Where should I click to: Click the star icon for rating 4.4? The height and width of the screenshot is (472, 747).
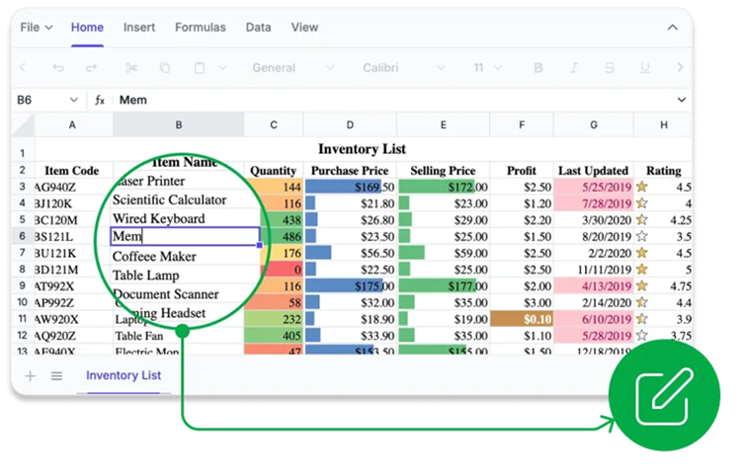(642, 302)
